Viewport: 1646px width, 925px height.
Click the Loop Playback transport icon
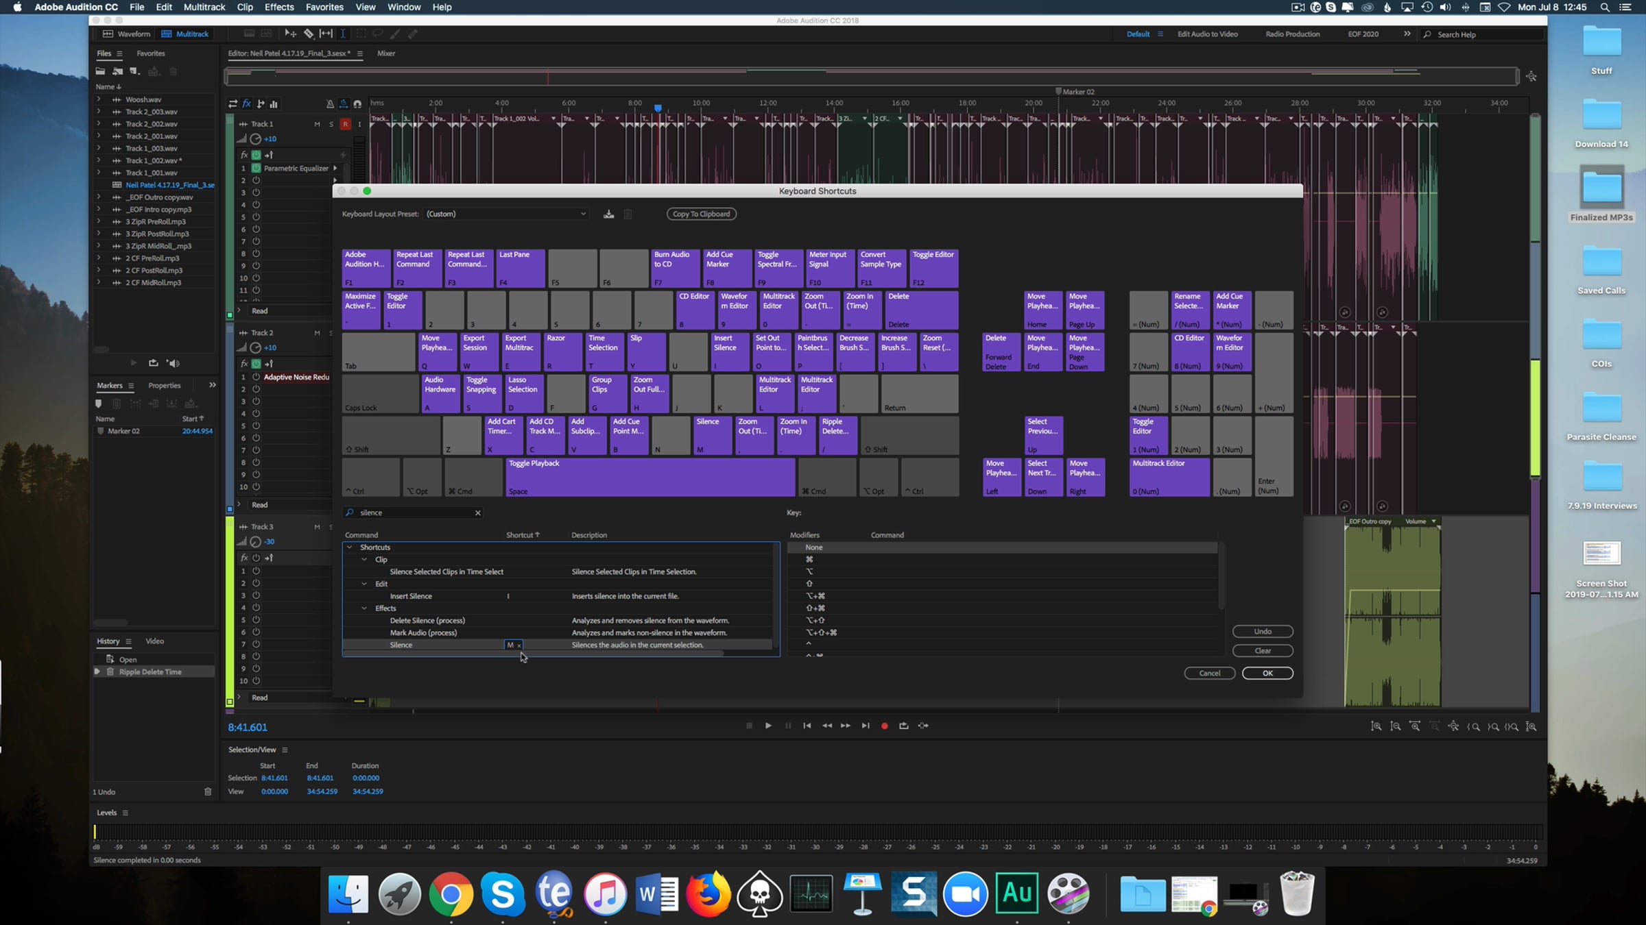(x=904, y=726)
